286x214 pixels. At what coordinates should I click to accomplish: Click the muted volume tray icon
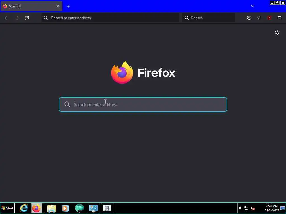click(252, 208)
